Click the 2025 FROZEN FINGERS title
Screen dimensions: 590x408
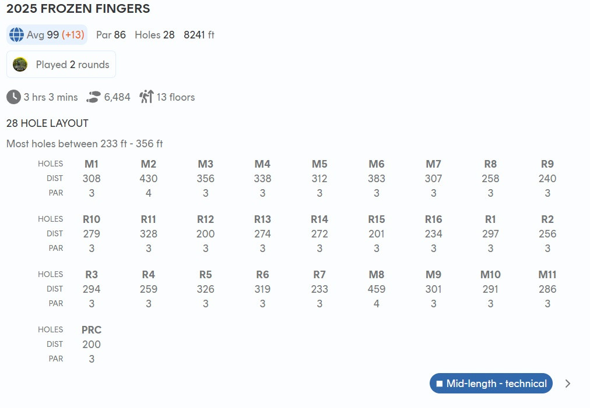(78, 9)
